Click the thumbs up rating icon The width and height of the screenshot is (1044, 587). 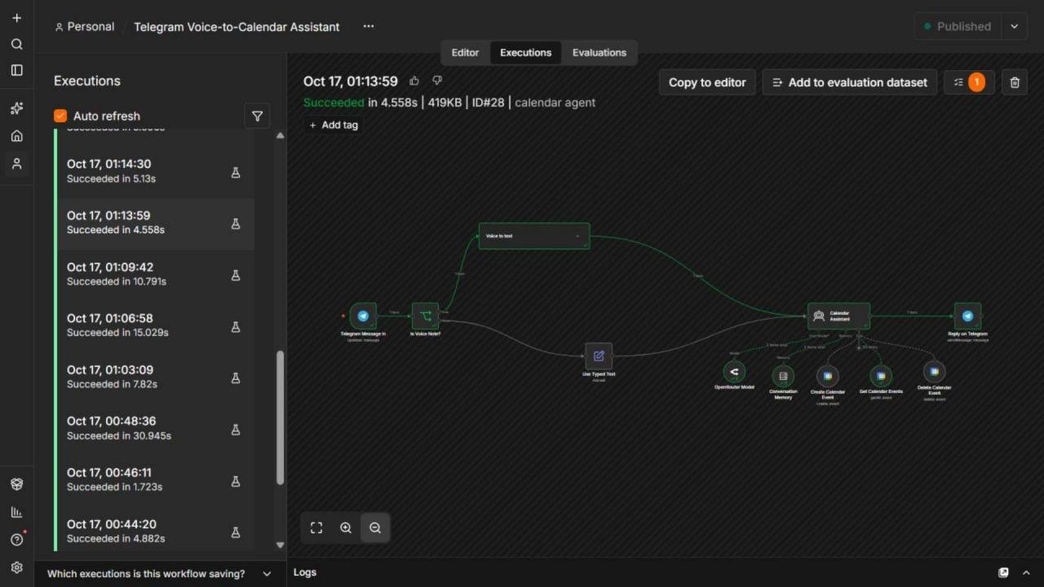point(414,81)
